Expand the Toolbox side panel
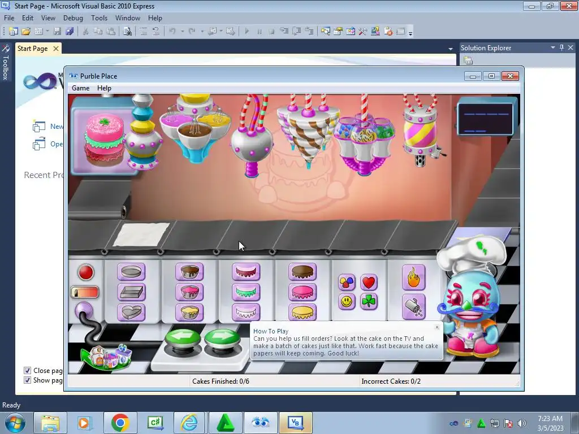The width and height of the screenshot is (579, 434). 5,63
